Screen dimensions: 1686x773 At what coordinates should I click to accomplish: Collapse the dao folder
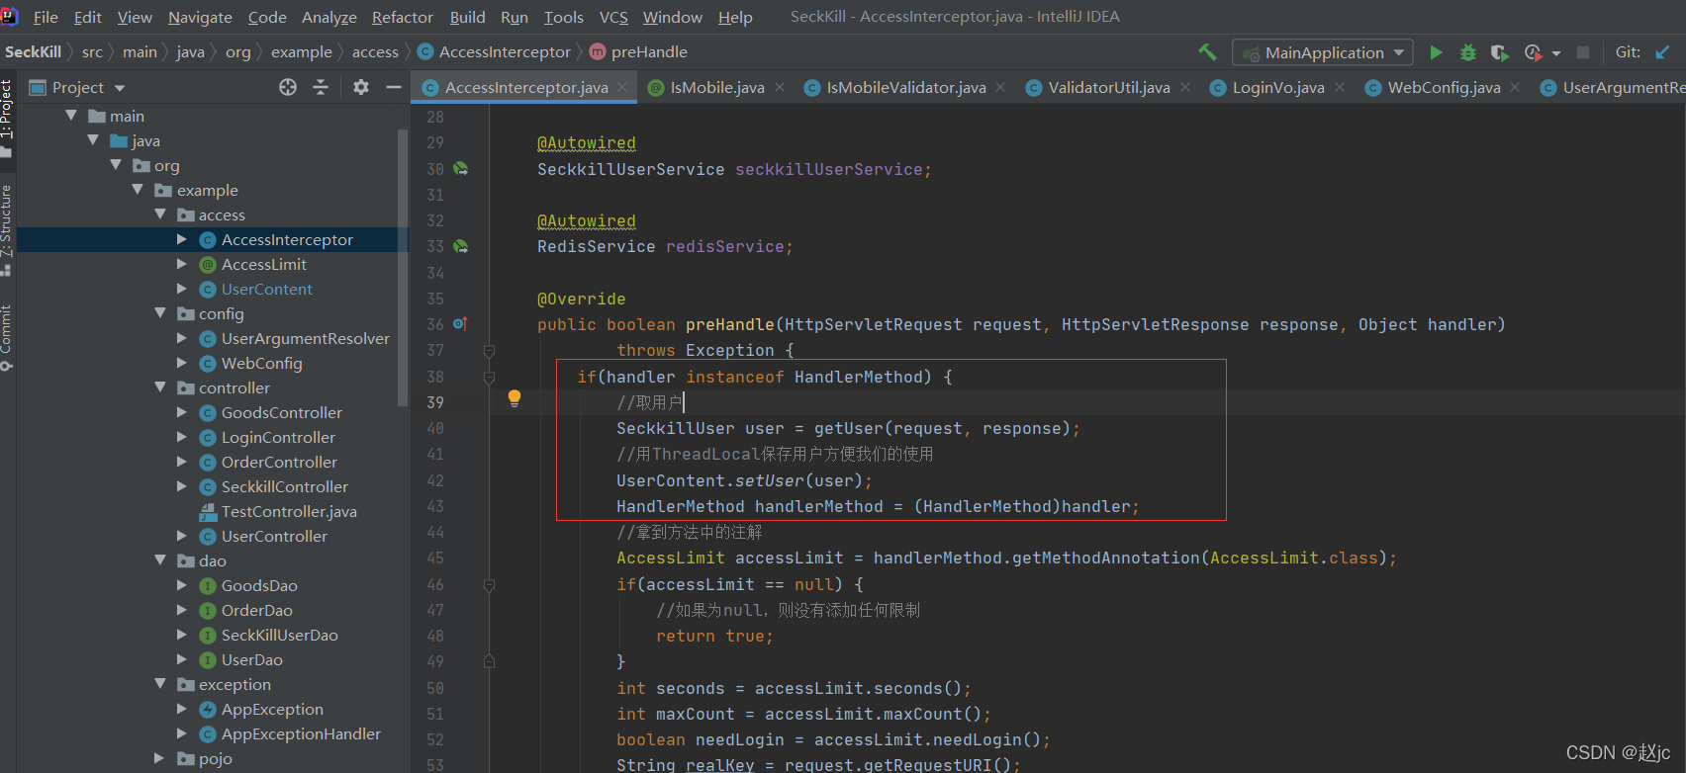click(160, 560)
